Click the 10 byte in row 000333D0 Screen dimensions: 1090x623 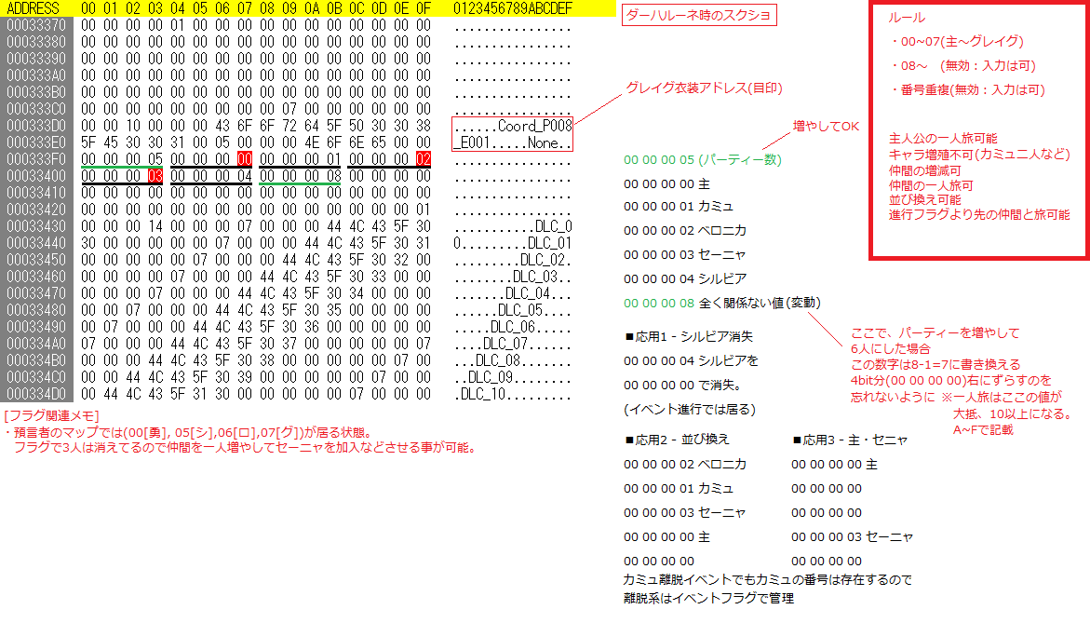(133, 126)
